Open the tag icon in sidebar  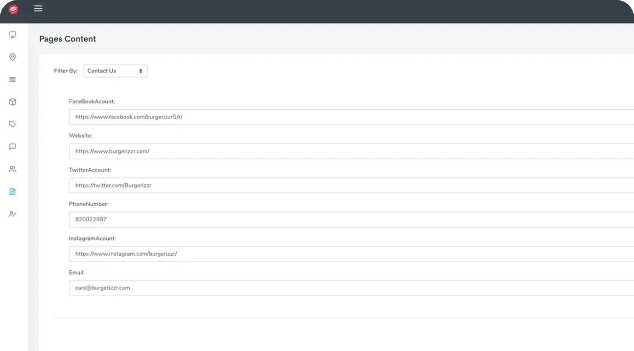[13, 124]
